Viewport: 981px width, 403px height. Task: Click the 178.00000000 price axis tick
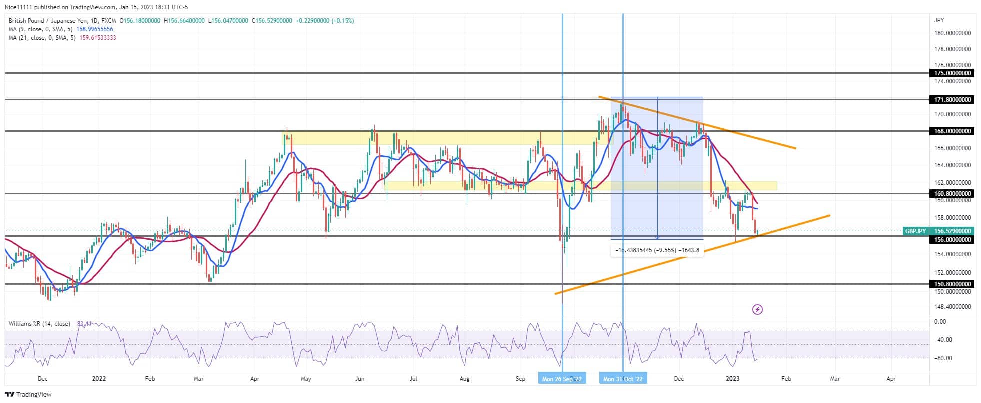pyautogui.click(x=952, y=49)
